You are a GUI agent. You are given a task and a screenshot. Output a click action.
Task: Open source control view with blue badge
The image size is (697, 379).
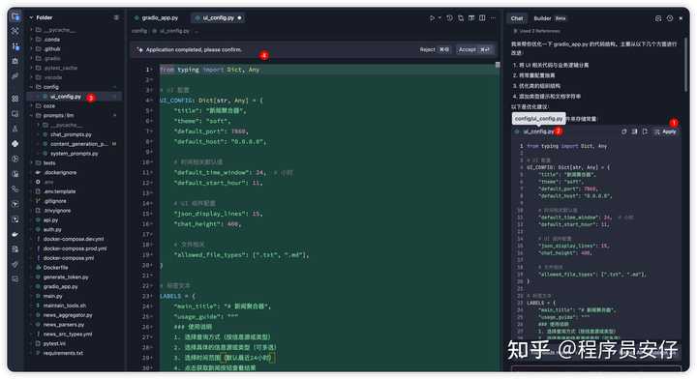[15, 46]
